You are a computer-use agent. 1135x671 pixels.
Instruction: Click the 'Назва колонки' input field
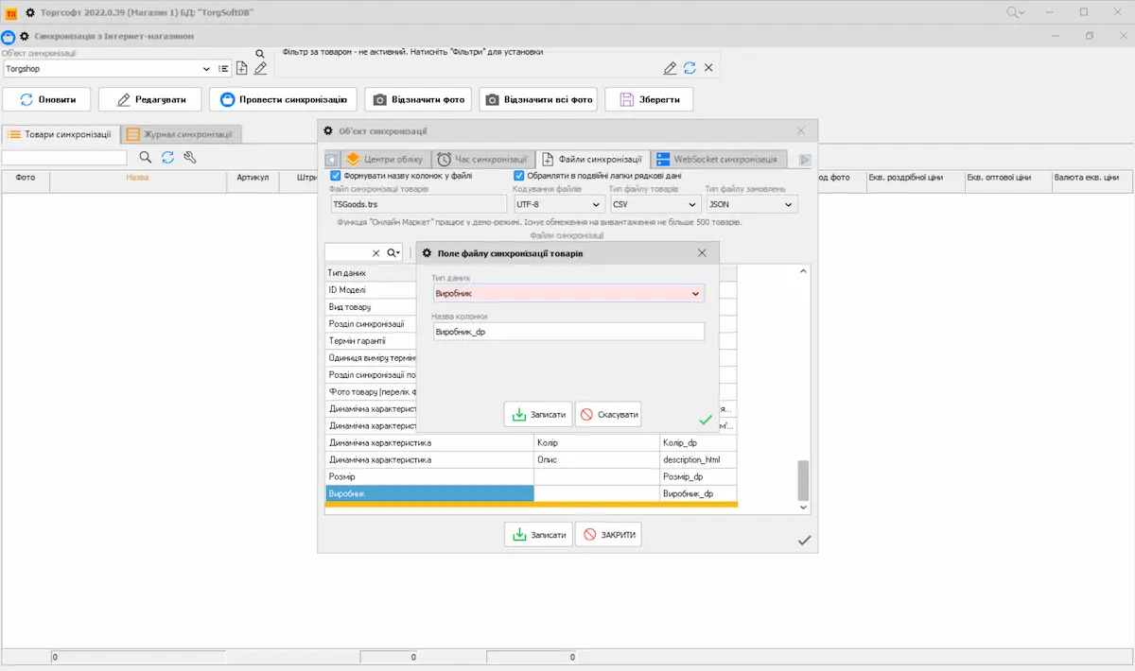click(x=567, y=332)
